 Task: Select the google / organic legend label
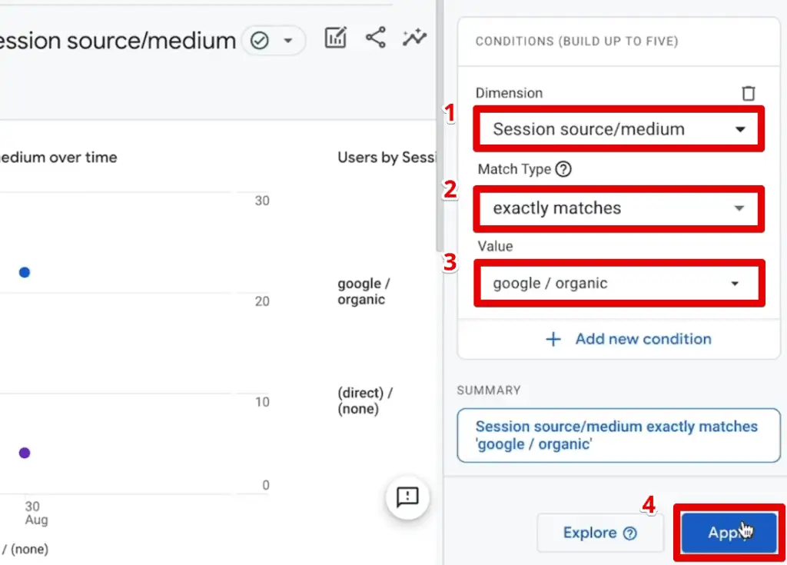click(362, 292)
